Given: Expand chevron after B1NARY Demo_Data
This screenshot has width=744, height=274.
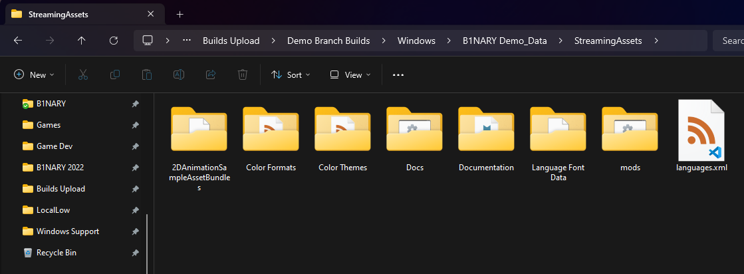Looking at the screenshot, I should pyautogui.click(x=560, y=41).
